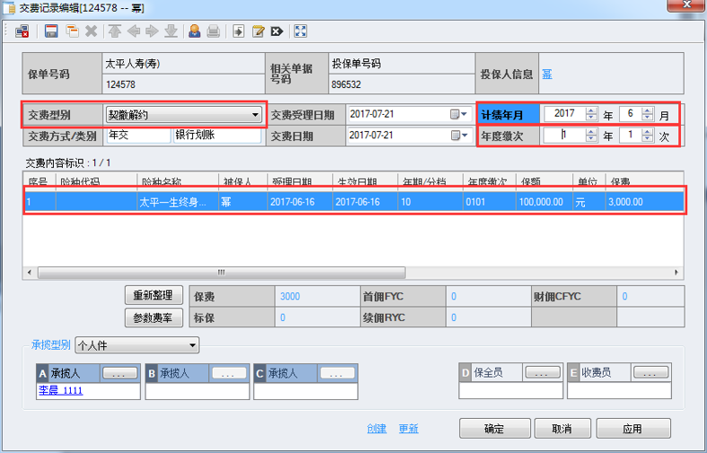
Task: Open the 李晨_1111 agent link
Action: (60, 391)
